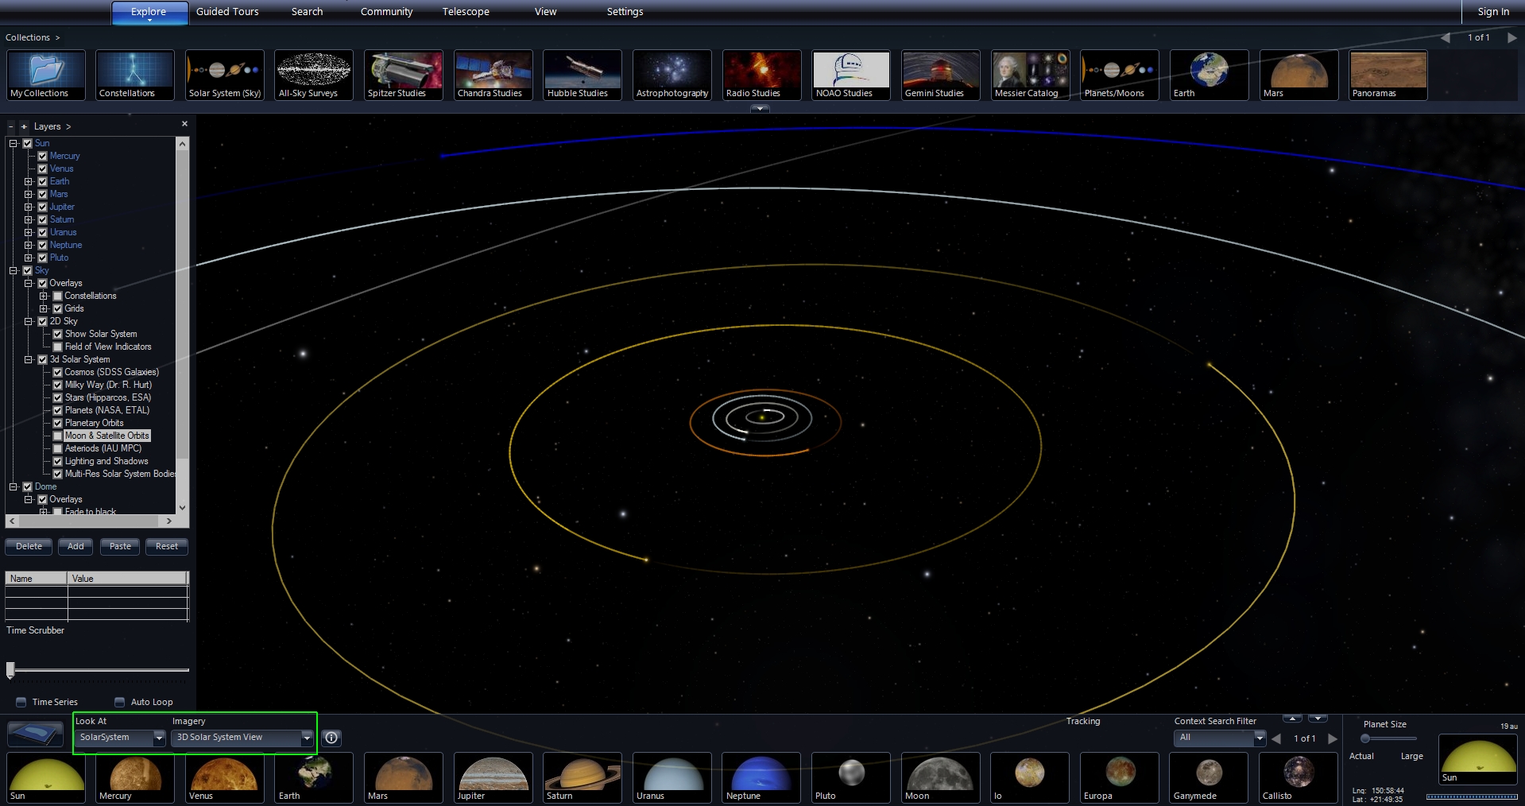Enable the Constellations overlay checkbox

[57, 296]
